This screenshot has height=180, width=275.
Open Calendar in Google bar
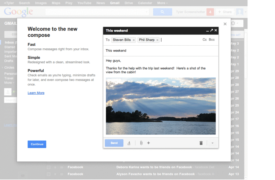(x=145, y=3)
